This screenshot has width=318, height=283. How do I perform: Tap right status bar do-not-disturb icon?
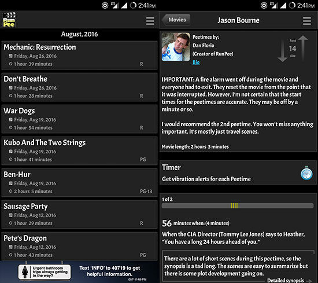coord(264,5)
